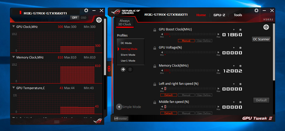Decrease GPU Voltage with left arrow
Screen dimensions: 285x131
pos(162,52)
